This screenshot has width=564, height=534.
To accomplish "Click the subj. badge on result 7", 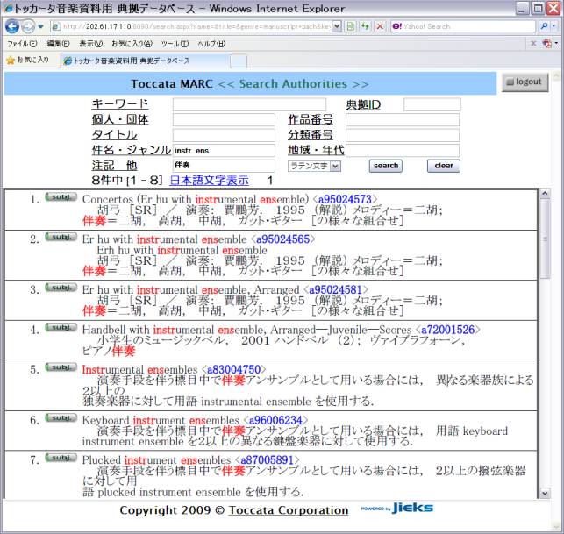I will (x=61, y=458).
